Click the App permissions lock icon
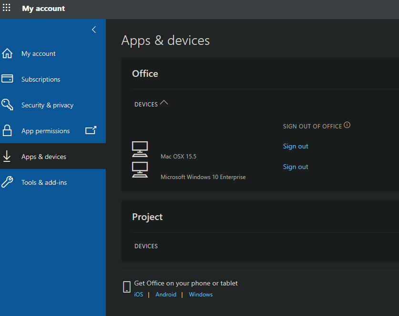Screen dimensions: 399x316 click(7, 130)
